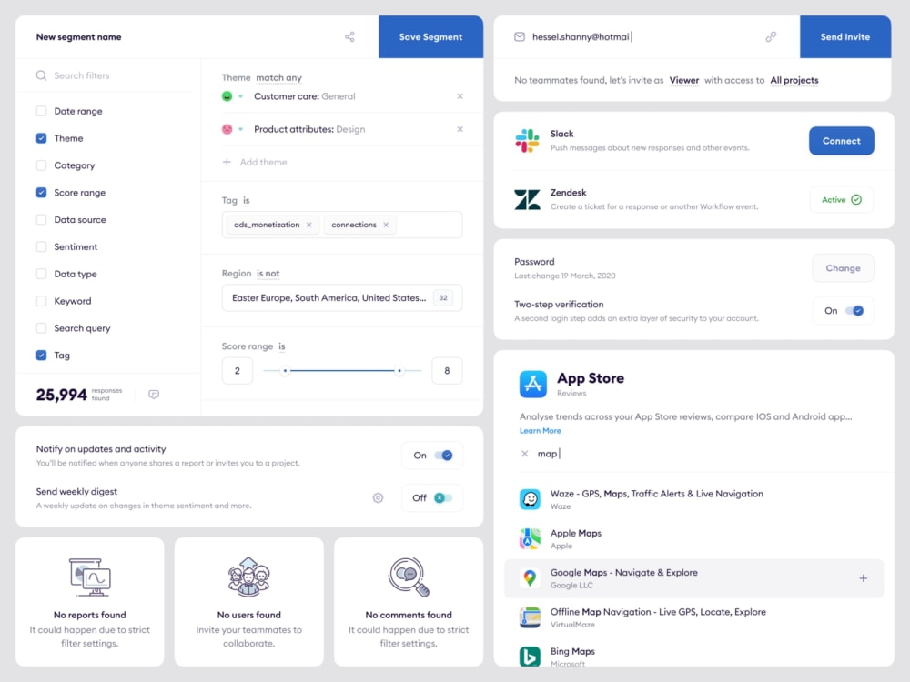Disable Two-step verification toggle

[854, 311]
